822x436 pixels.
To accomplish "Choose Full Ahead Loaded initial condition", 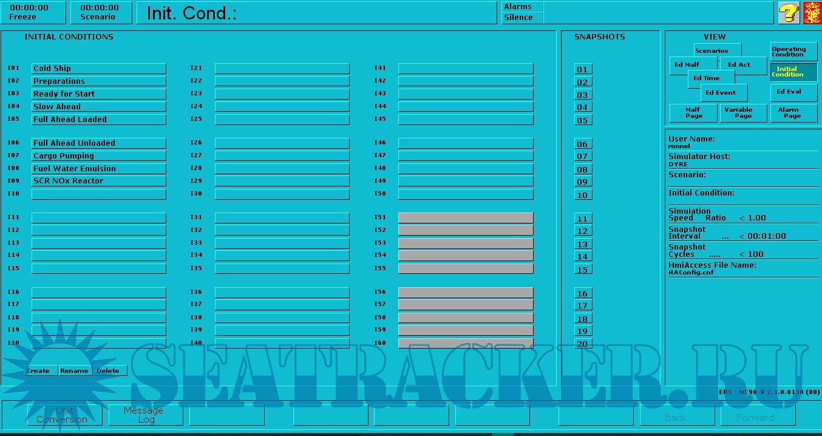I will click(98, 120).
